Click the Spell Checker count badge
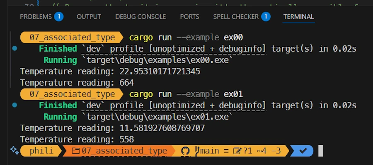 click(x=266, y=17)
